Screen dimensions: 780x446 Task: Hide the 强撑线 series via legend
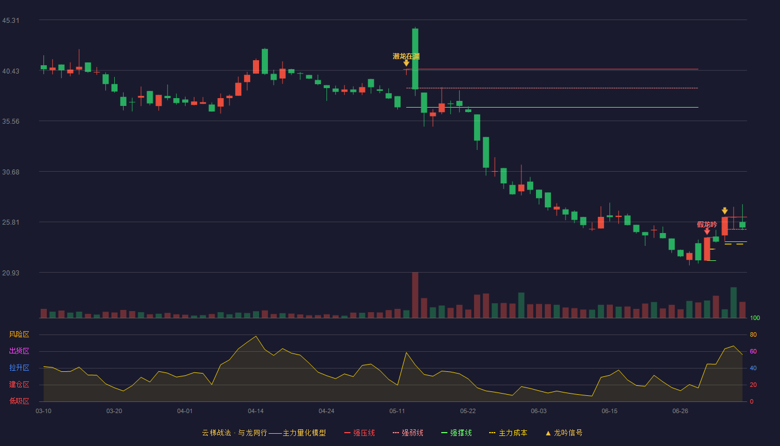(x=456, y=433)
